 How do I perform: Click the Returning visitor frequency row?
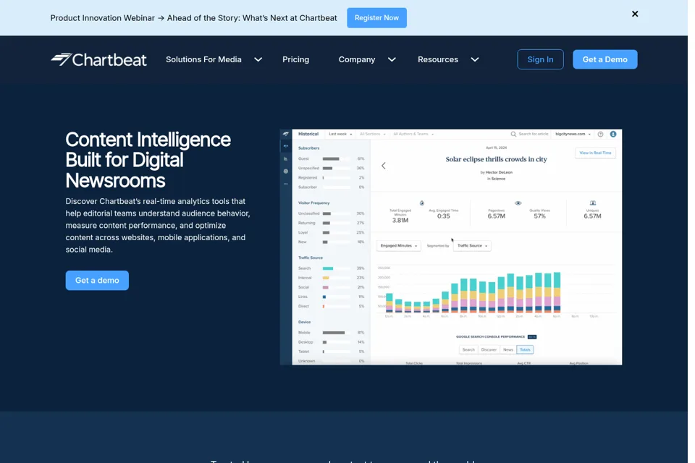pos(331,223)
